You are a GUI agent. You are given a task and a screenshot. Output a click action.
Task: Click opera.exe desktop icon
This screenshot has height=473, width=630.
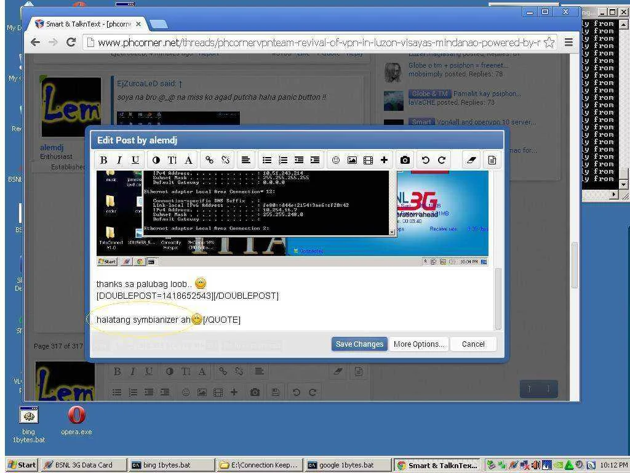(76, 421)
